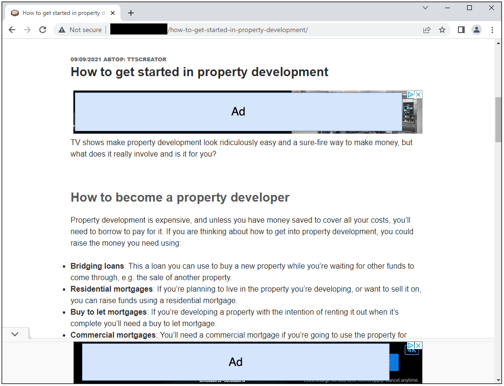The image size is (504, 386).
Task: Click the forward navigation arrow
Action: [27, 29]
